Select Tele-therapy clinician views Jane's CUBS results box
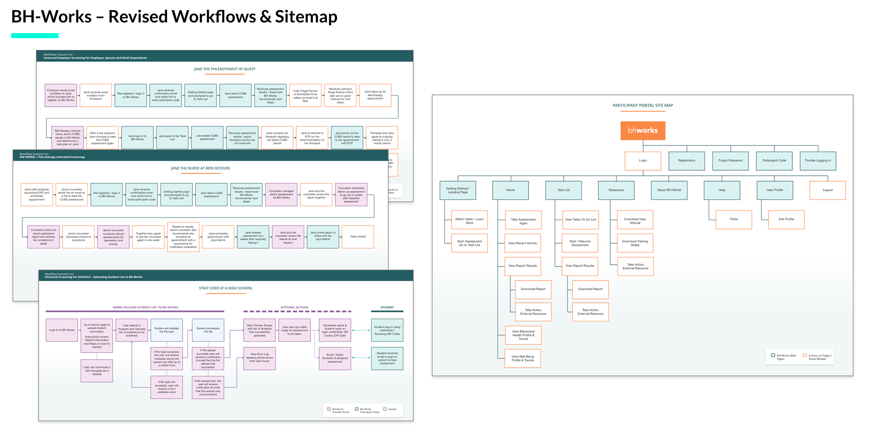 point(68,138)
